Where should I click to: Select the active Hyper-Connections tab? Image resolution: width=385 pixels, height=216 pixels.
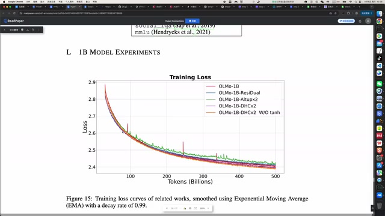73,7
